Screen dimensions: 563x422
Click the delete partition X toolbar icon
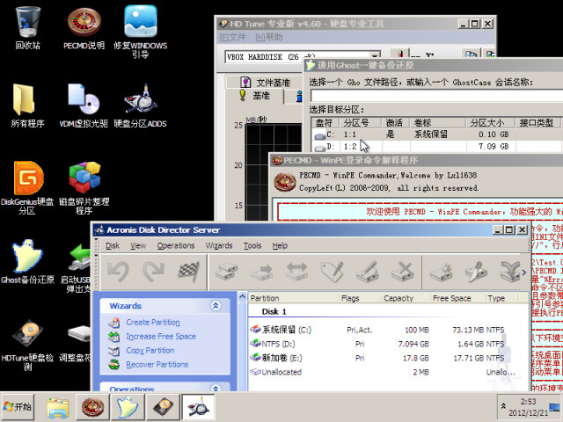403,272
